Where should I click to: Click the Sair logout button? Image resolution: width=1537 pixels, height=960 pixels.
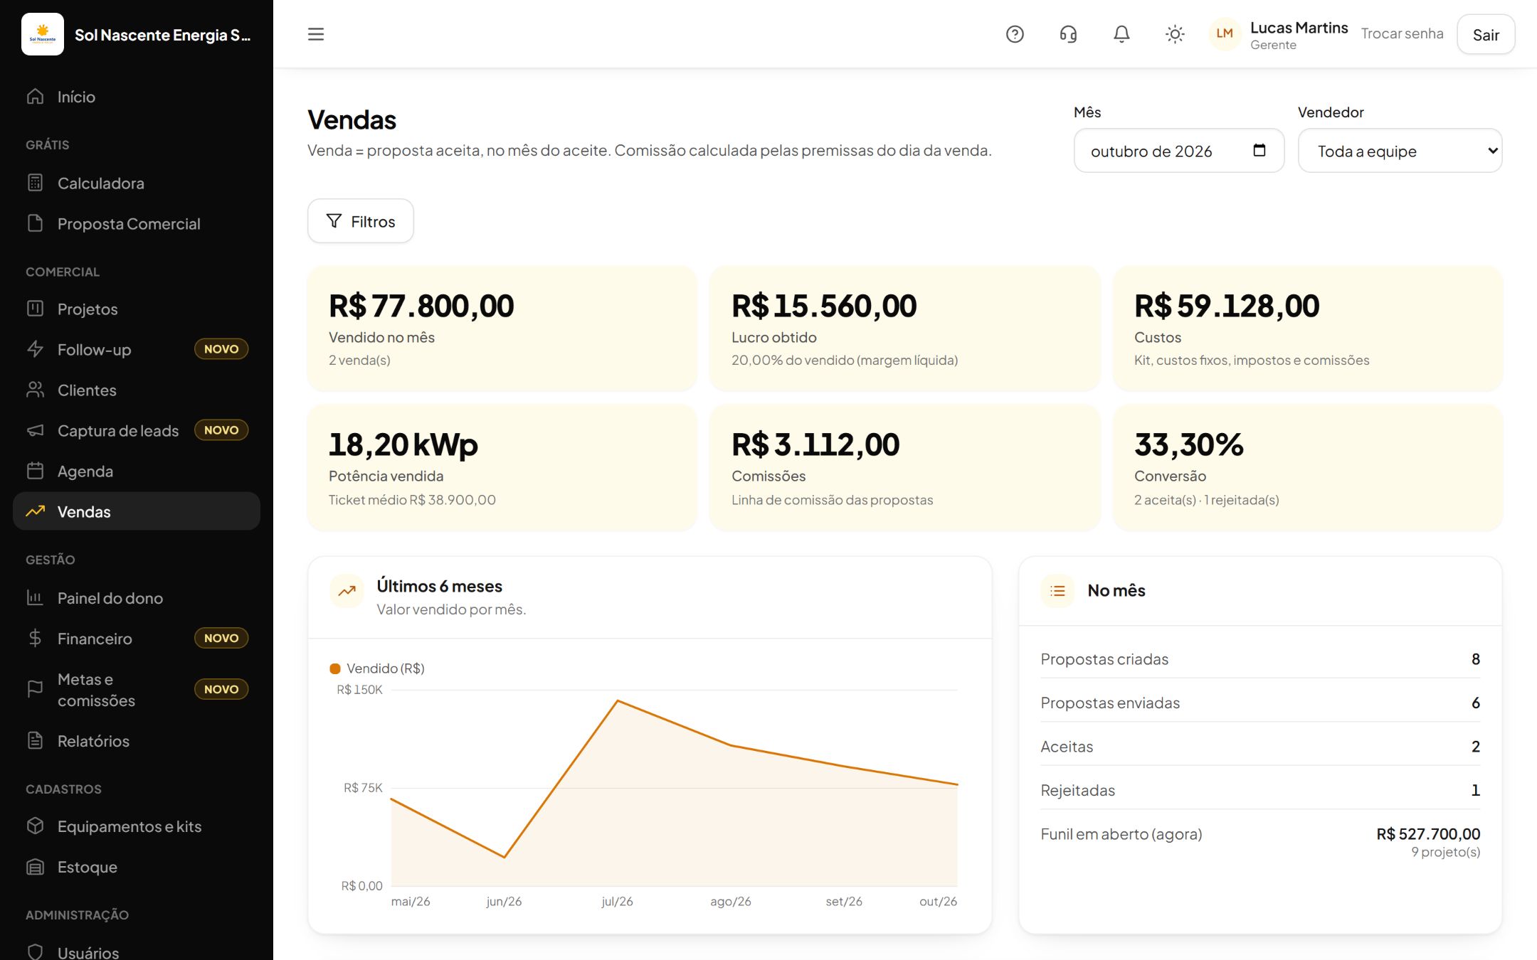[1486, 35]
